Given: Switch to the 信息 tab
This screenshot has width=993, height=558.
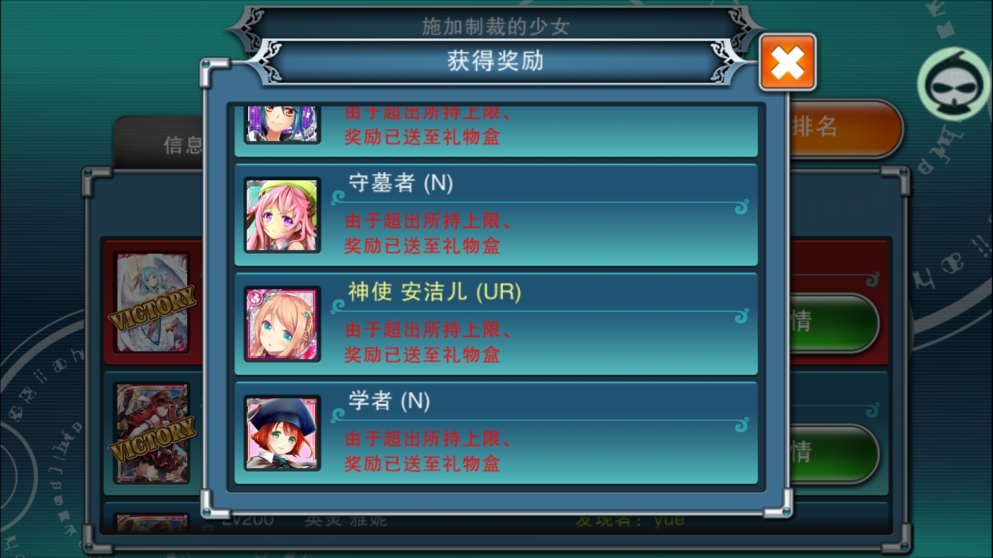Looking at the screenshot, I should point(182,145).
